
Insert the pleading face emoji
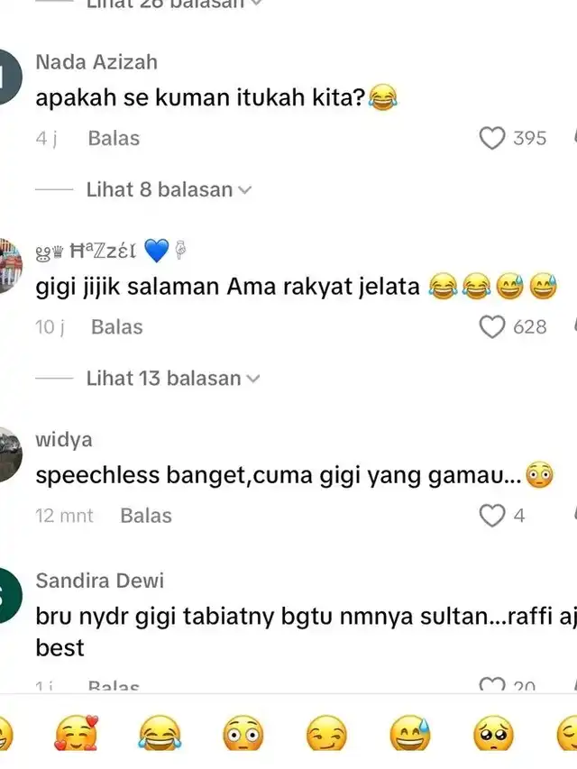[x=493, y=734]
